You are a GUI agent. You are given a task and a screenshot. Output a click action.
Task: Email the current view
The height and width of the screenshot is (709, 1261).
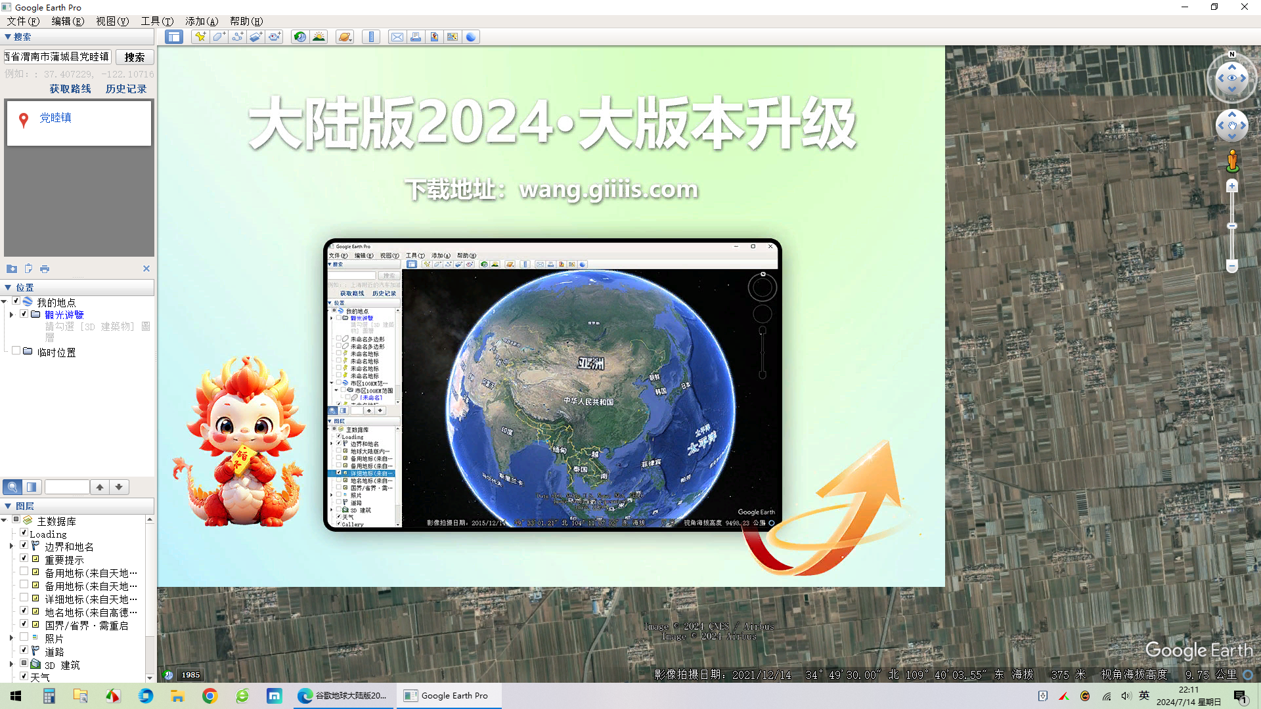397,37
